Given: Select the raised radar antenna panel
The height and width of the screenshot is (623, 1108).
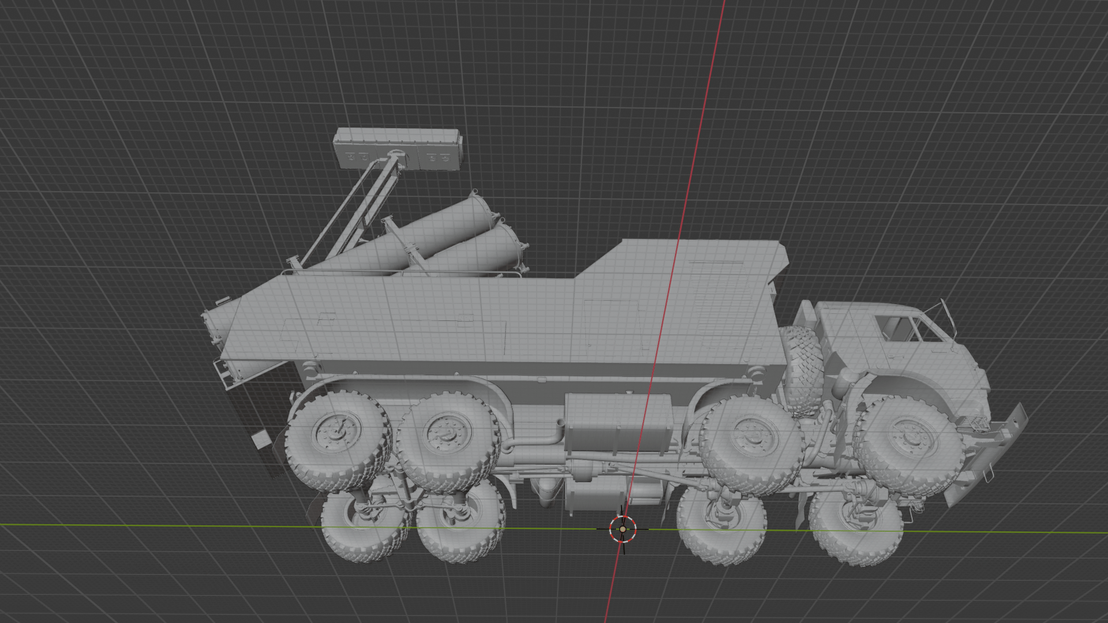Looking at the screenshot, I should [x=398, y=149].
